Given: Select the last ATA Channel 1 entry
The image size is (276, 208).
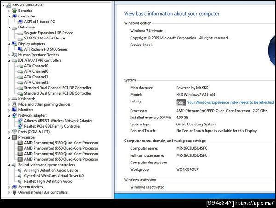Looking at the screenshot, I should coord(36,82).
